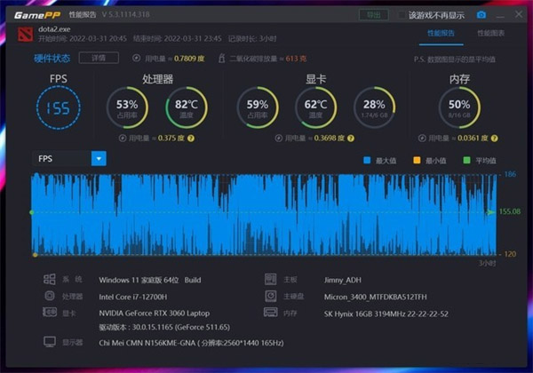
Task: Click the FPS combo box field
Action: pos(69,159)
